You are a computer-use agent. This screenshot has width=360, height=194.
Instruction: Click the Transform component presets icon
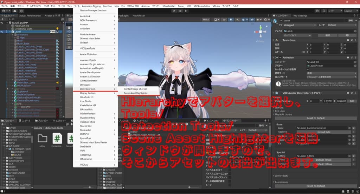point(352,40)
